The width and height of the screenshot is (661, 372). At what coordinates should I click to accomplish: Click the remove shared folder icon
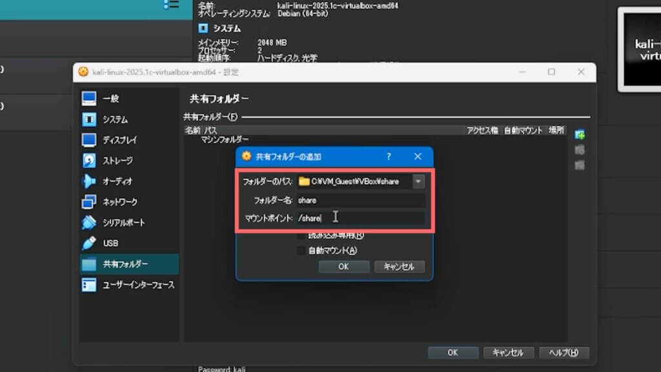(x=580, y=165)
